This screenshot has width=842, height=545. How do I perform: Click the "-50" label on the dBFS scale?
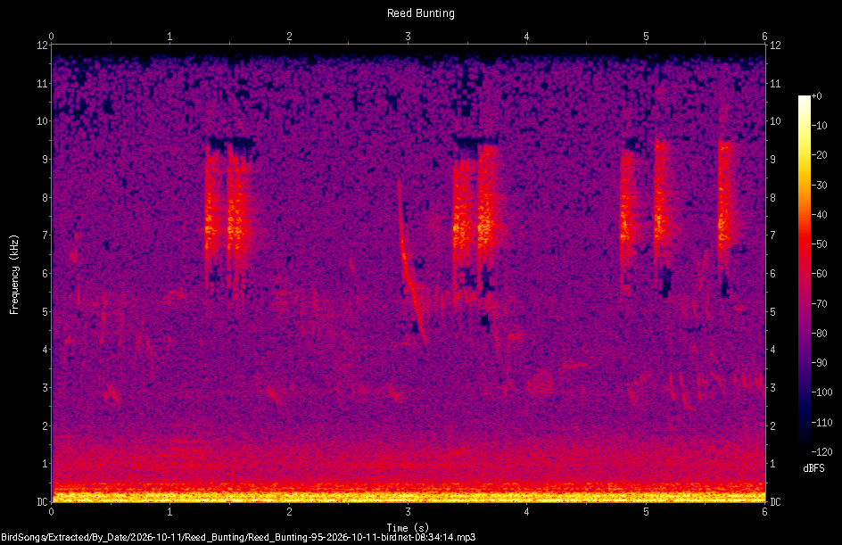[820, 244]
